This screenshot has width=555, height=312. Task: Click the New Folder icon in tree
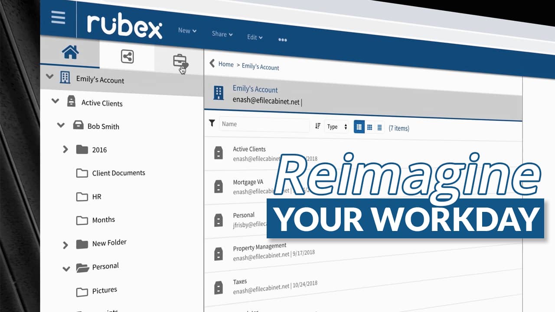click(82, 244)
